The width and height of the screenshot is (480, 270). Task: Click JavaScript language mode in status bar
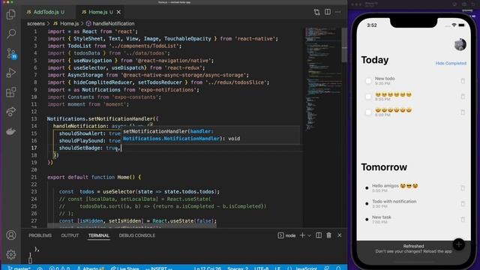tap(307, 268)
